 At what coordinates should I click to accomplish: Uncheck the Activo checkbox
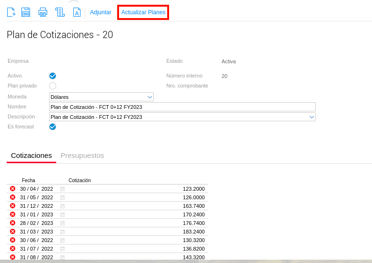53,76
